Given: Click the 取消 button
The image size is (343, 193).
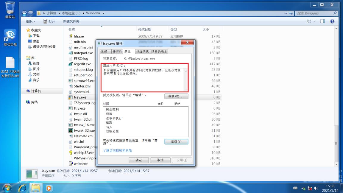Looking at the screenshot, I should pyautogui.click(x=160, y=160).
